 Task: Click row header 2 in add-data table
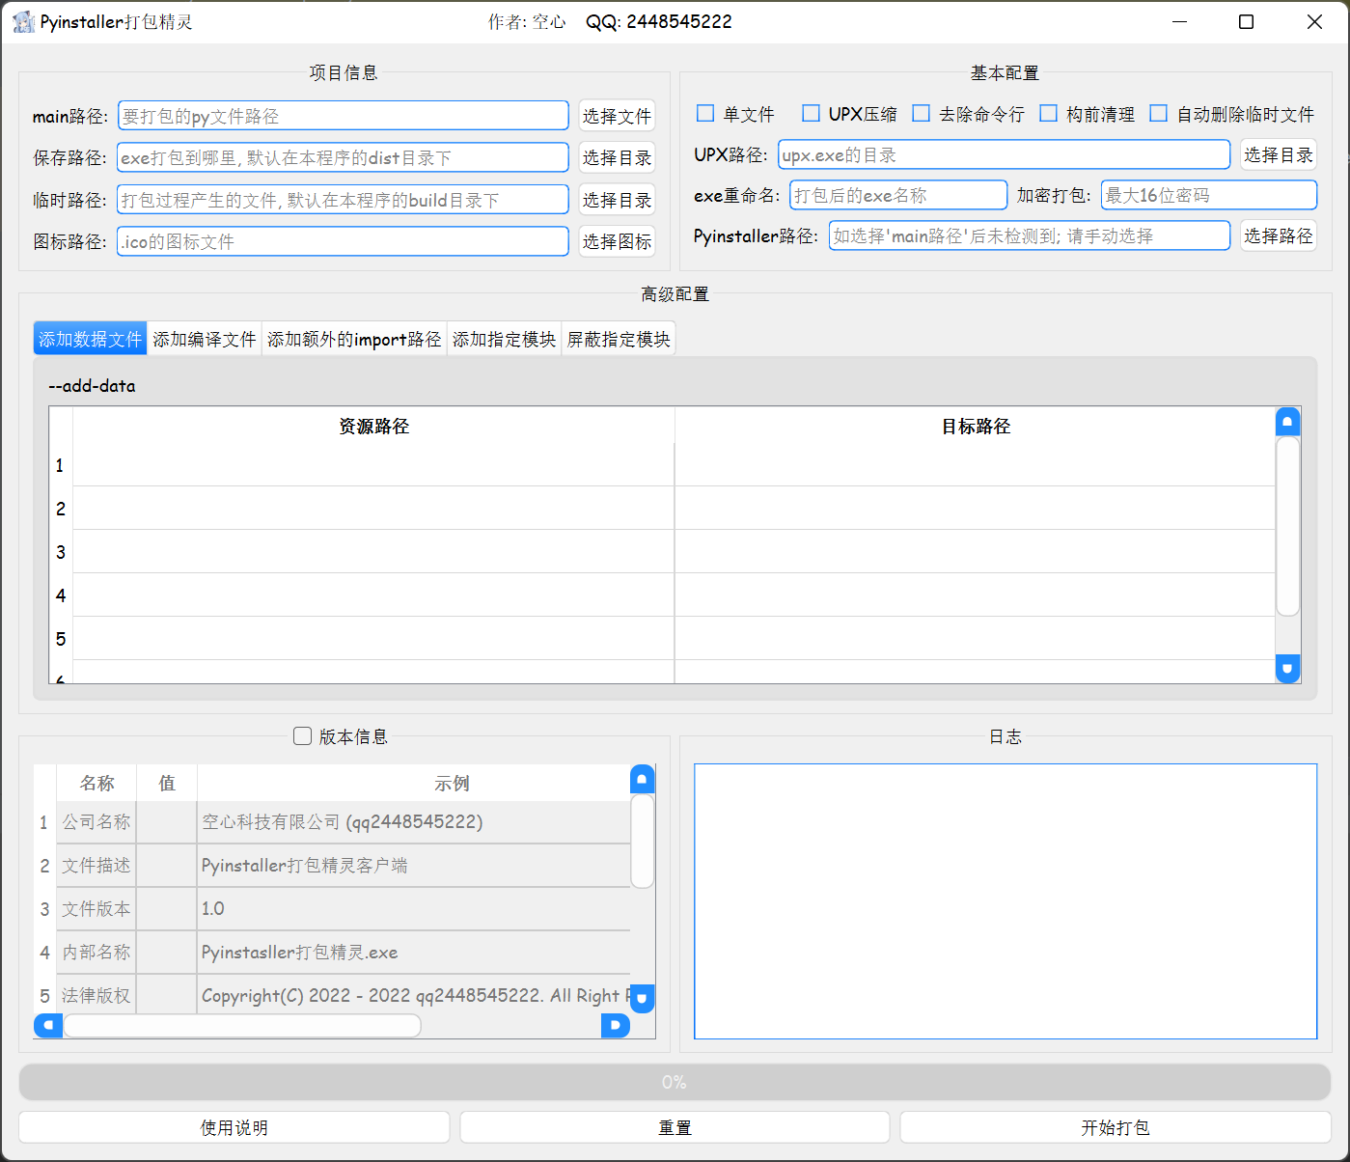click(61, 509)
